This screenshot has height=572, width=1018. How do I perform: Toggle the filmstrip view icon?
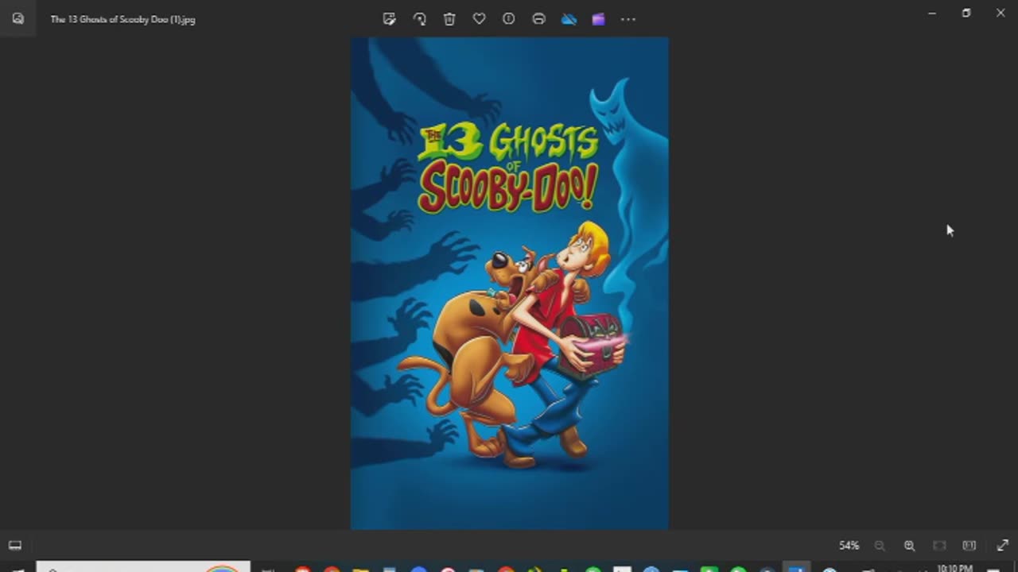(15, 546)
